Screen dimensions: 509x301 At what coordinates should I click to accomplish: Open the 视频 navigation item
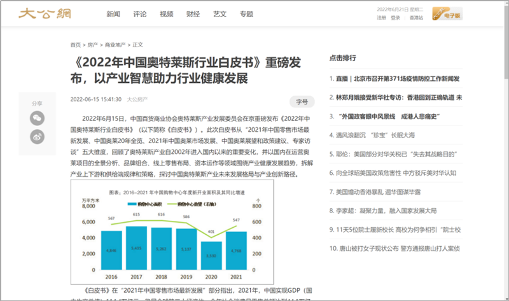pyautogui.click(x=167, y=14)
